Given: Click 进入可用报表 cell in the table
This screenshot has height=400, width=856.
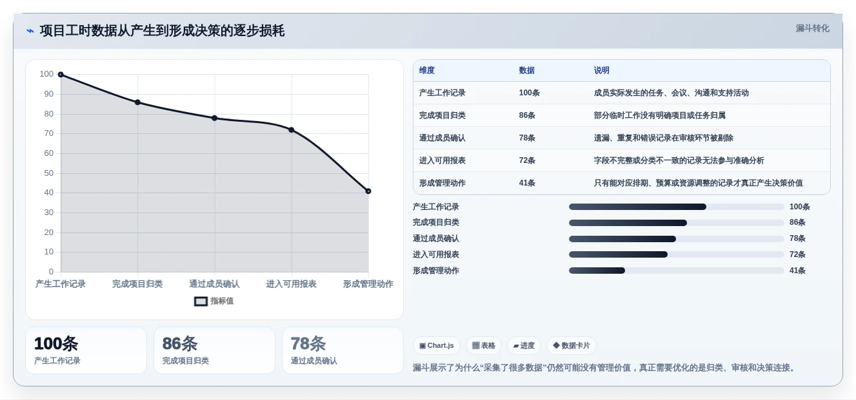Looking at the screenshot, I should pyautogui.click(x=443, y=160).
